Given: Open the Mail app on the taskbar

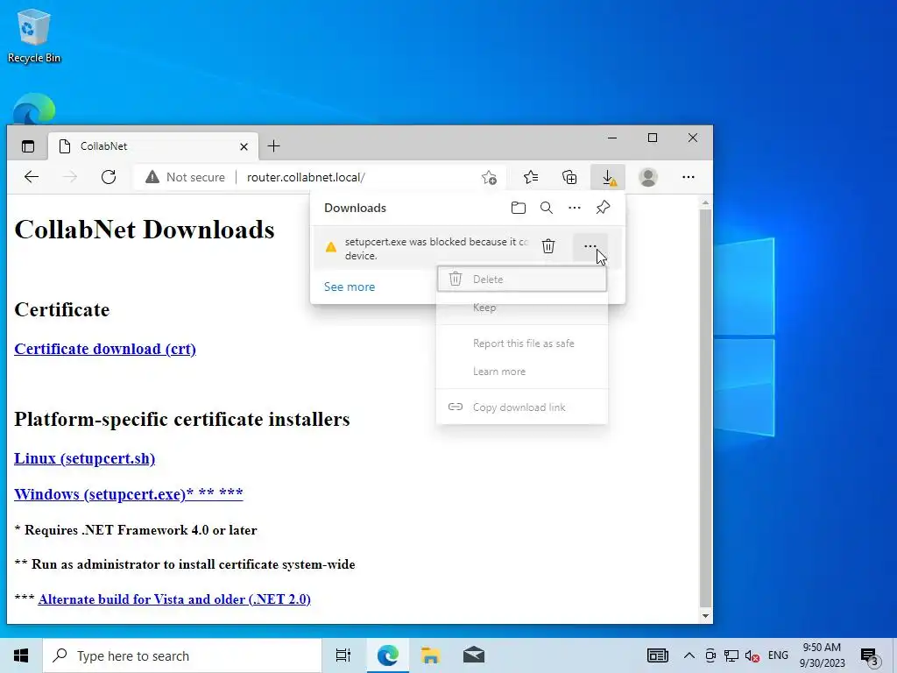Looking at the screenshot, I should pos(474,655).
